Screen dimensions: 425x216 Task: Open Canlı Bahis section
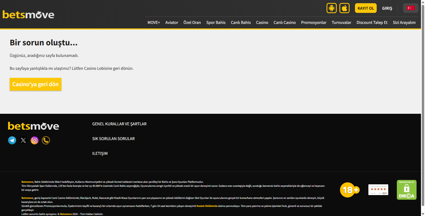[241, 23]
